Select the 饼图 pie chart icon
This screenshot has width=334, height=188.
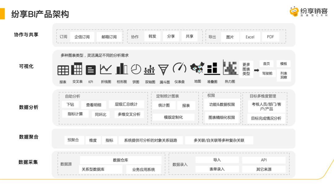click(x=136, y=69)
